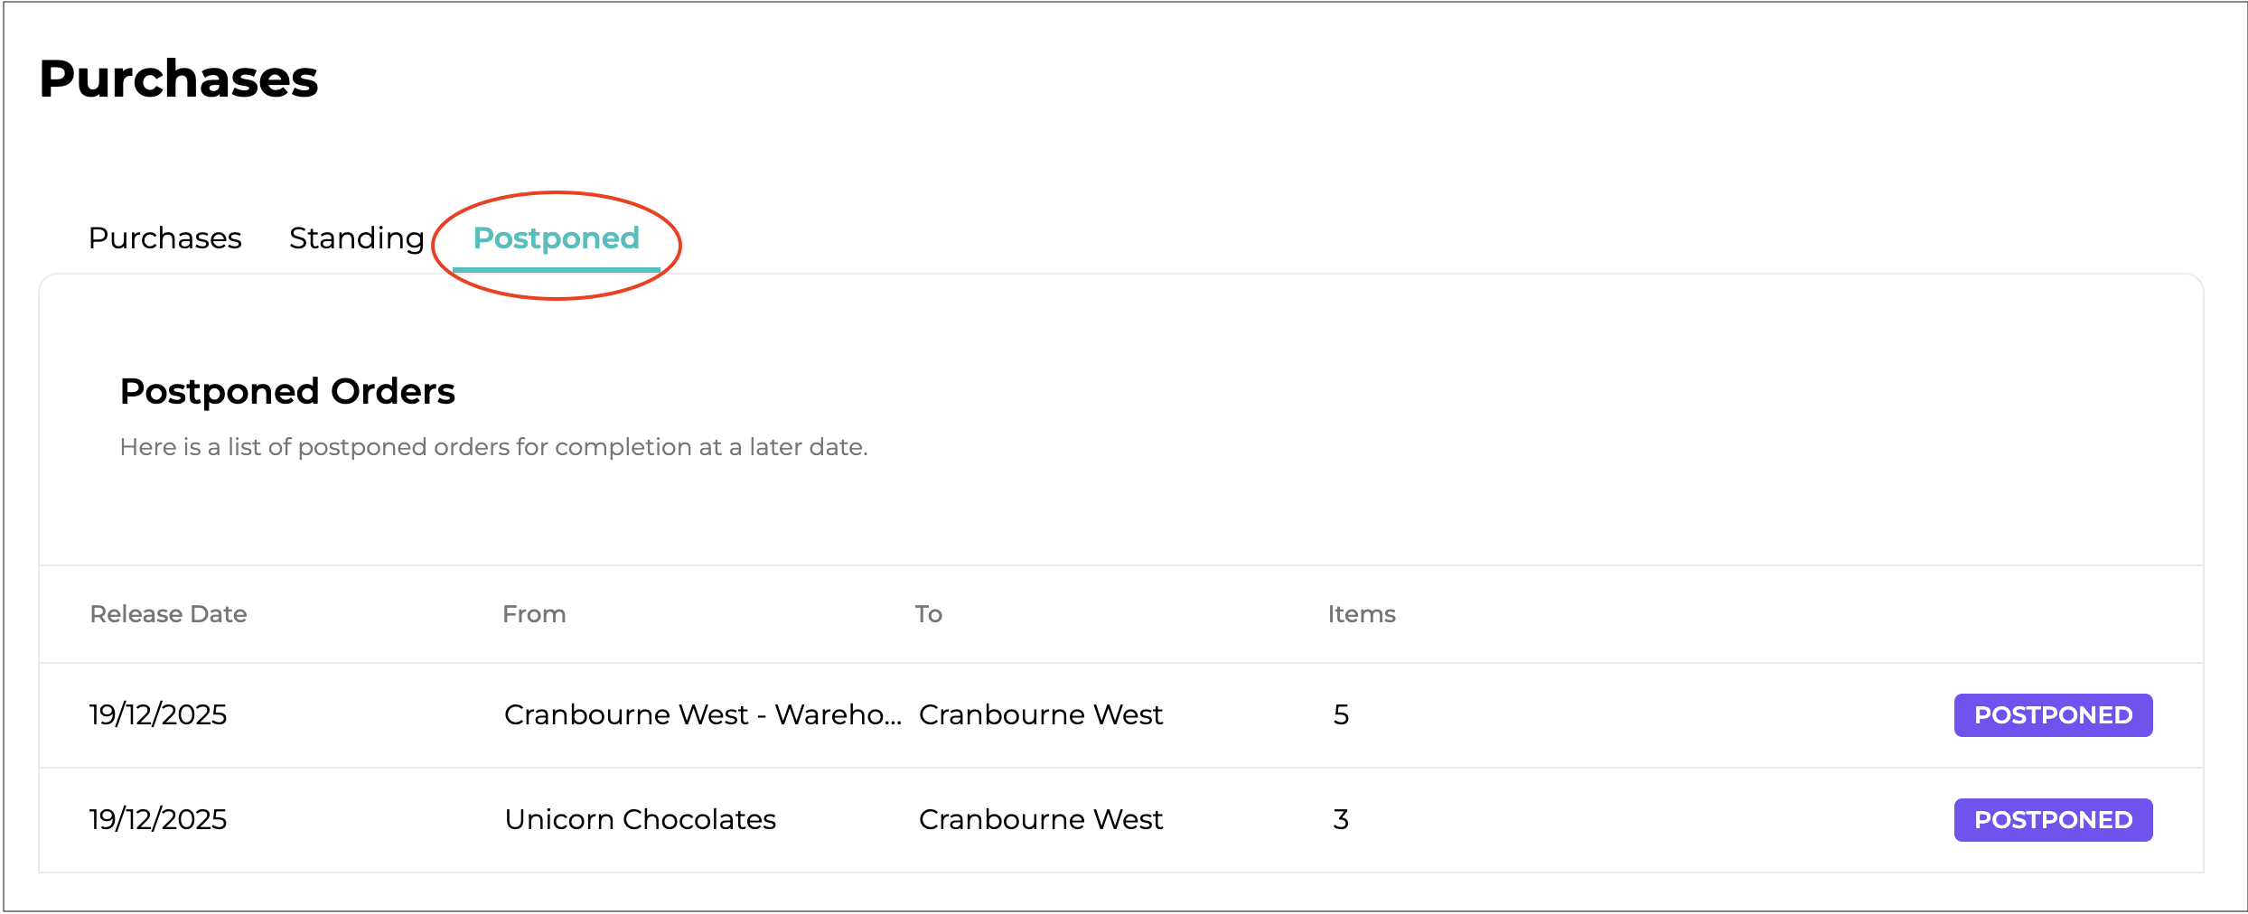Switch to the Purchases tab

point(164,238)
